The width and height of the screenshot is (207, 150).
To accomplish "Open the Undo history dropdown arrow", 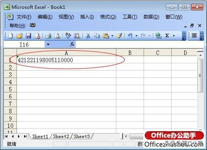I will click(136, 36).
